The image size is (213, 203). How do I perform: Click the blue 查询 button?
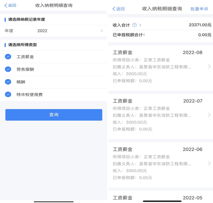pyautogui.click(x=54, y=115)
